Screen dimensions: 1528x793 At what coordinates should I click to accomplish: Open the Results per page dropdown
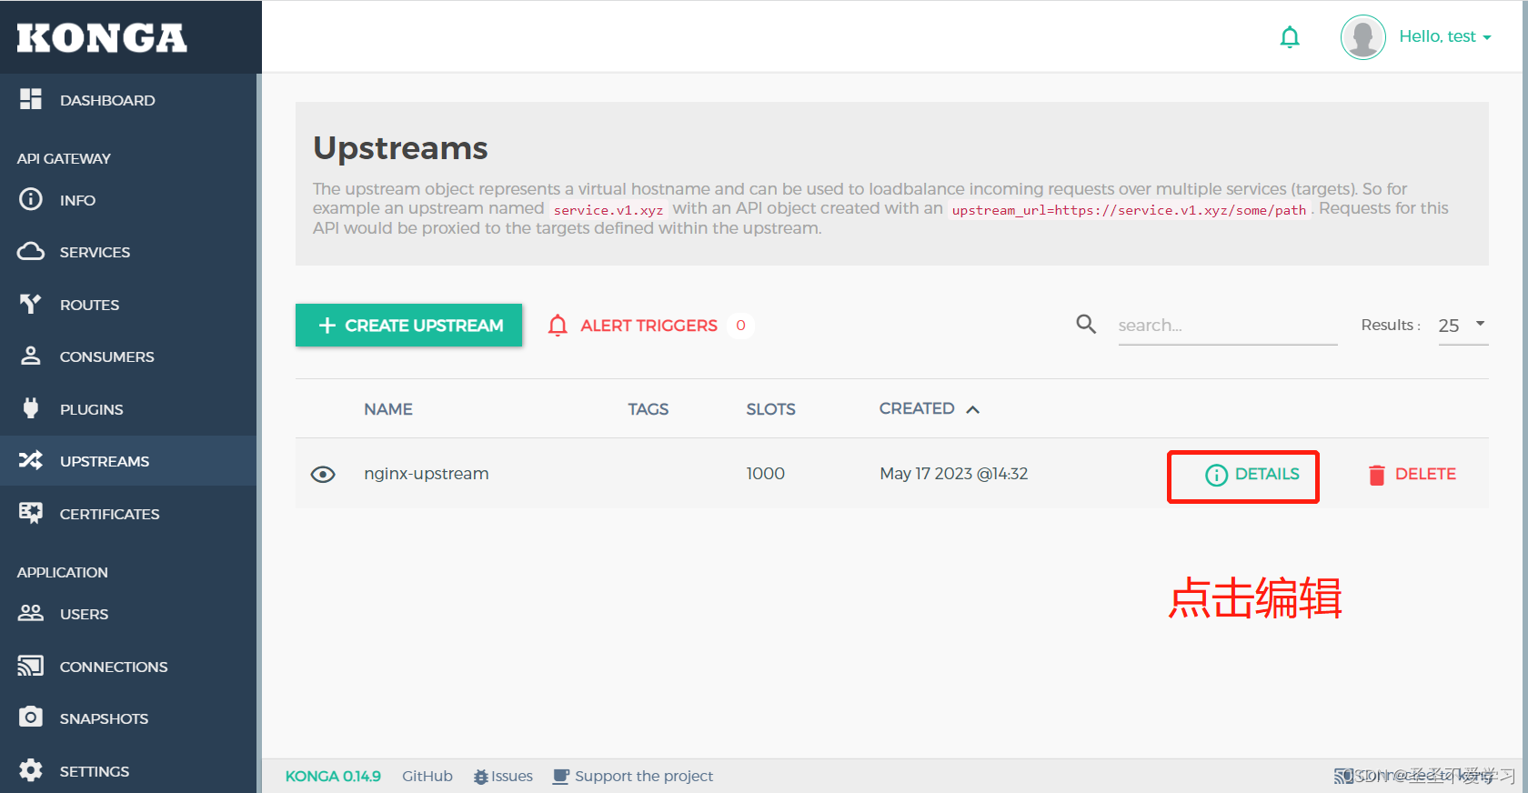click(x=1463, y=326)
